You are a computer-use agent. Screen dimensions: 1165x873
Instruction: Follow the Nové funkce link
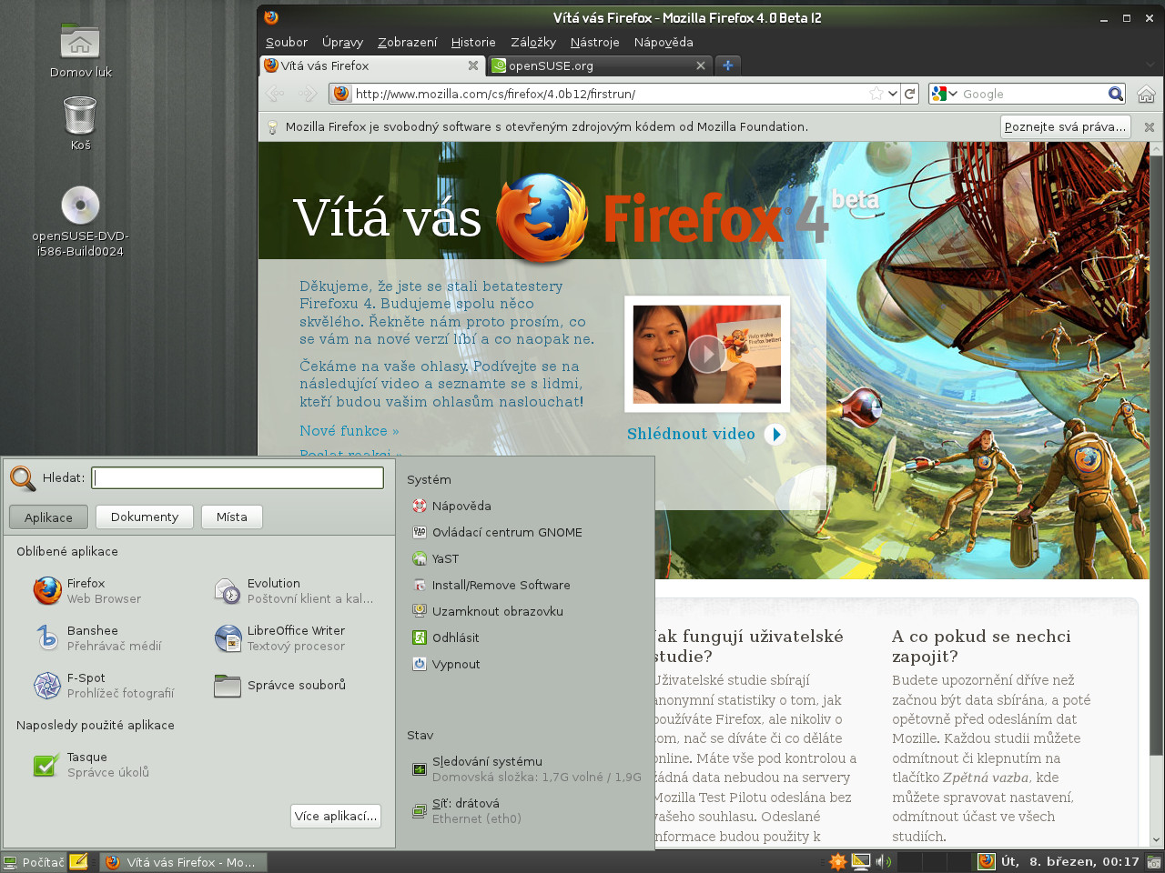[349, 430]
